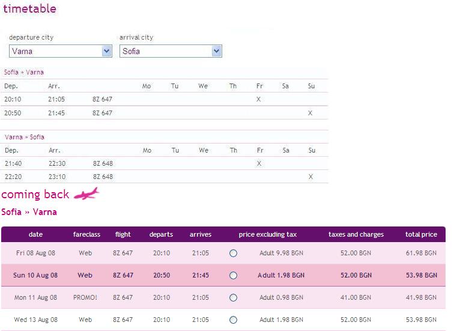Click the coming back heading
Image resolution: width=454 pixels, height=331 pixels.
(x=35, y=194)
